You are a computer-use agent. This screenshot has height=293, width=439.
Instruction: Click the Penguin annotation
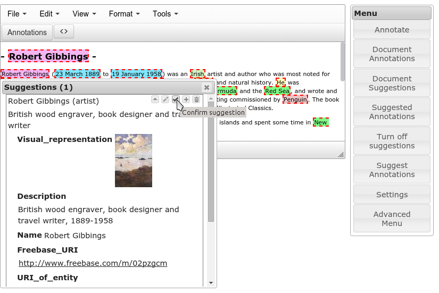[x=295, y=99]
